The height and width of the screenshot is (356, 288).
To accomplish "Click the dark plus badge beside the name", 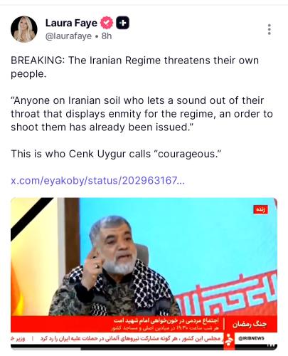I will [122, 23].
